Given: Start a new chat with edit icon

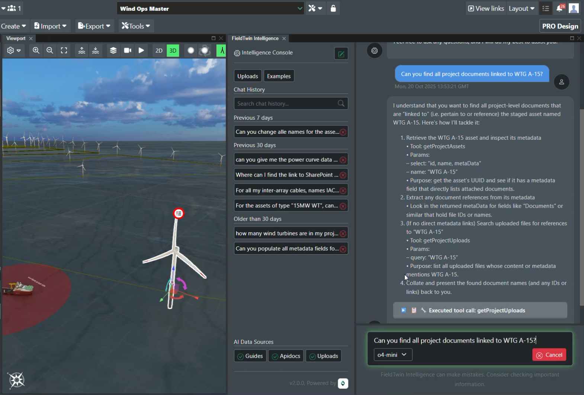Looking at the screenshot, I should (x=341, y=54).
